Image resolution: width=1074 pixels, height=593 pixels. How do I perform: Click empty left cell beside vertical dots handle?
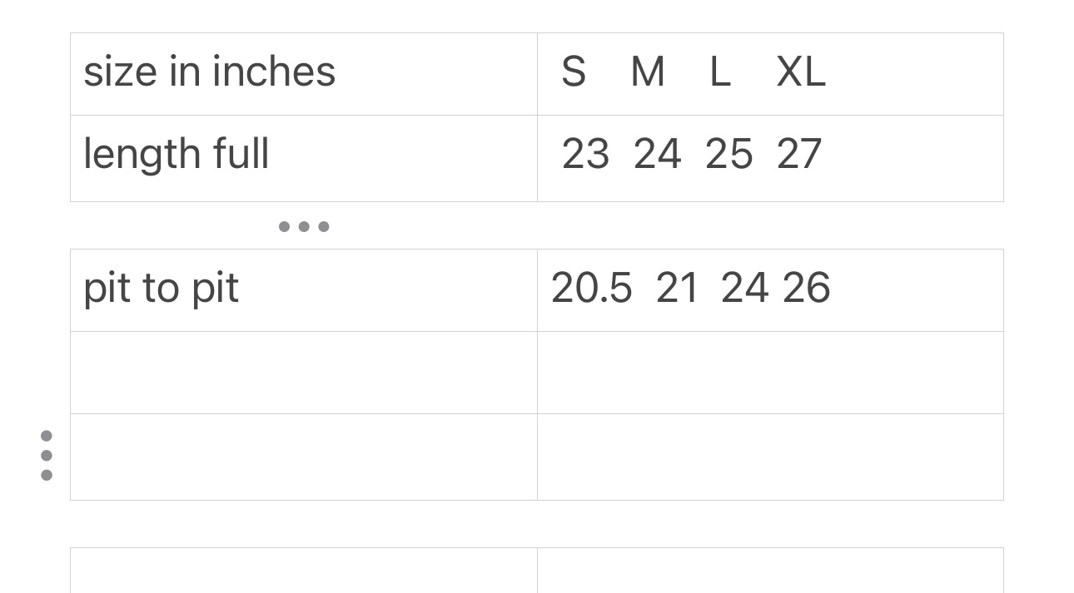point(304,457)
